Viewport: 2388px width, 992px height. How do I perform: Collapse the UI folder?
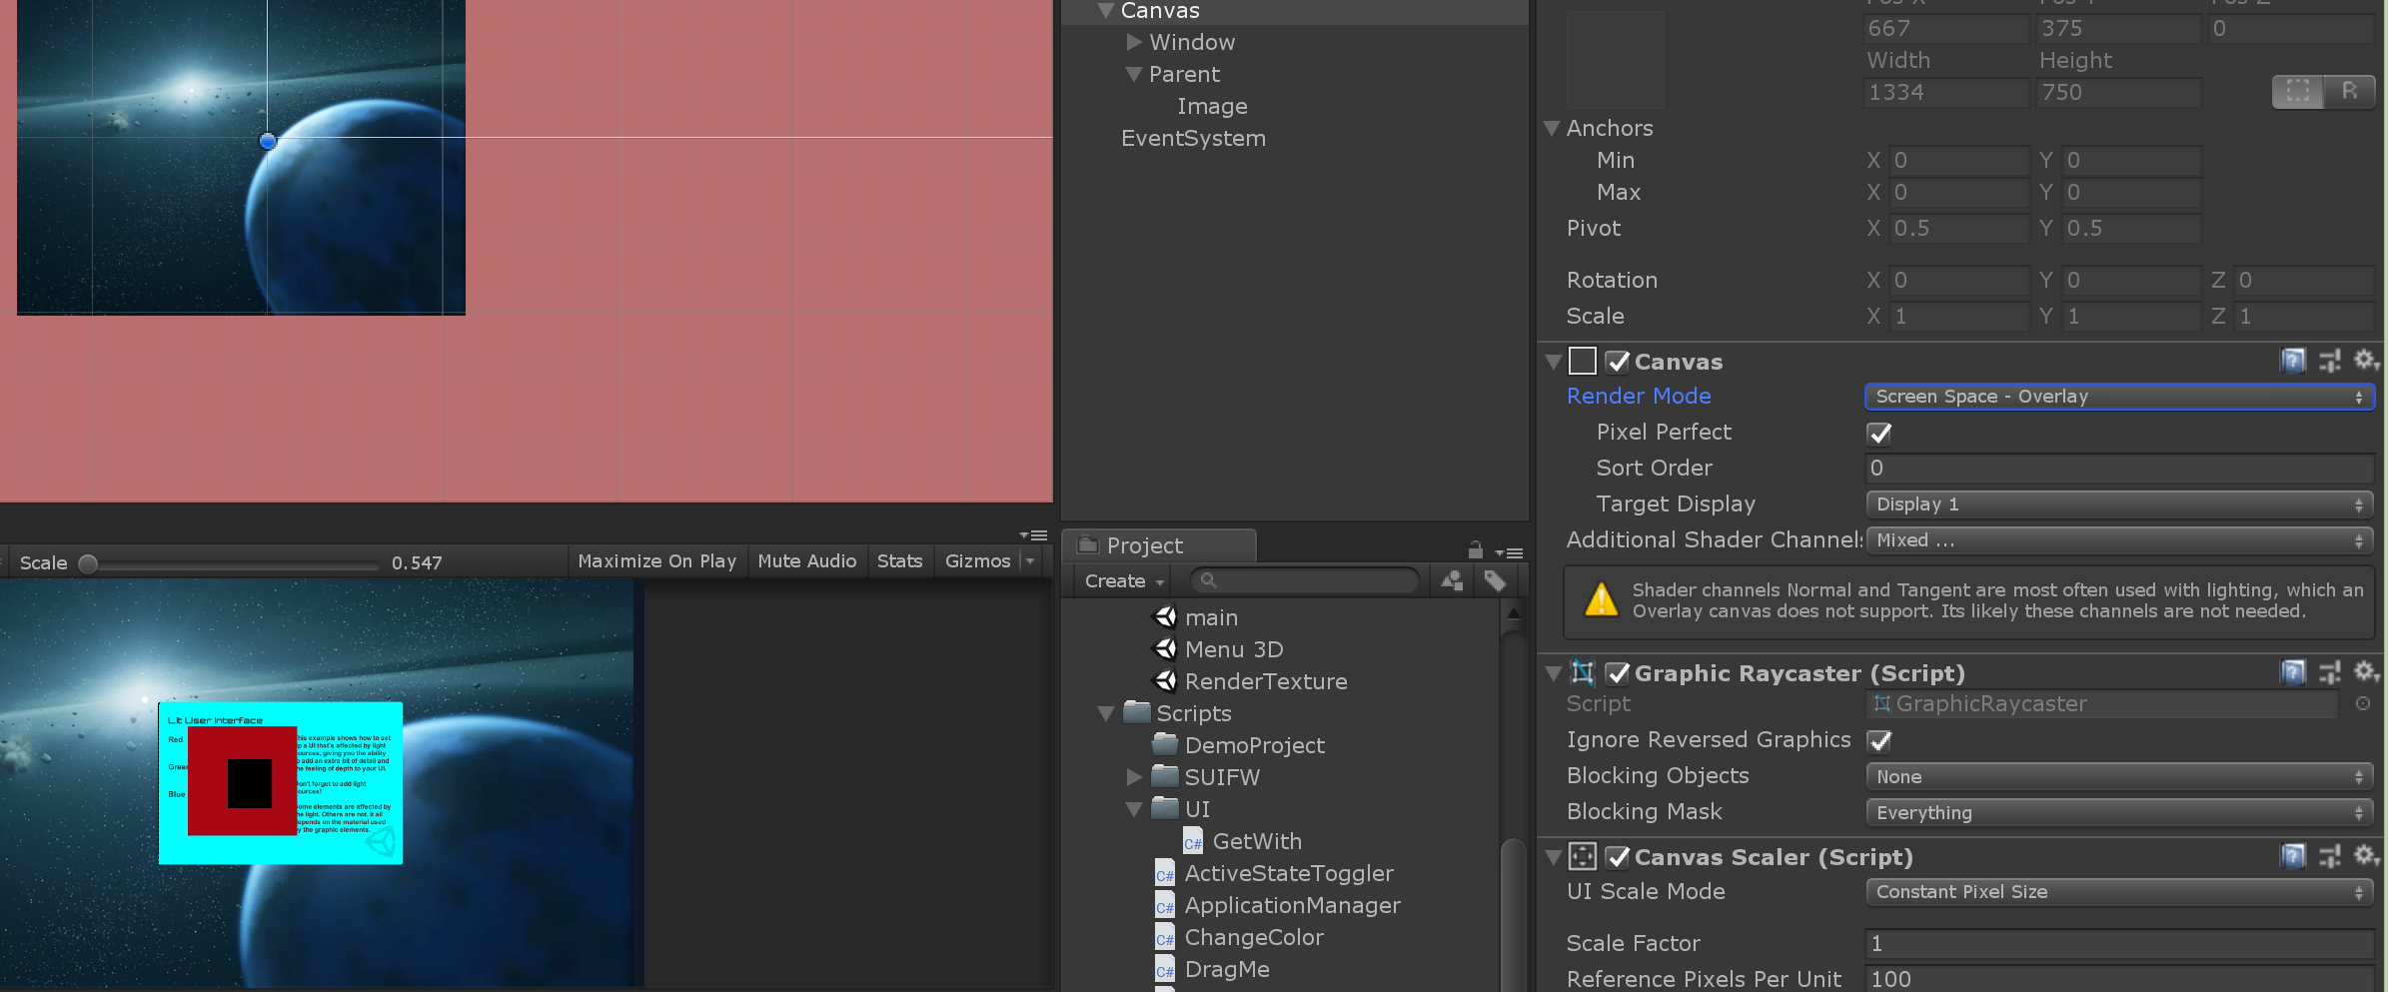[1134, 809]
